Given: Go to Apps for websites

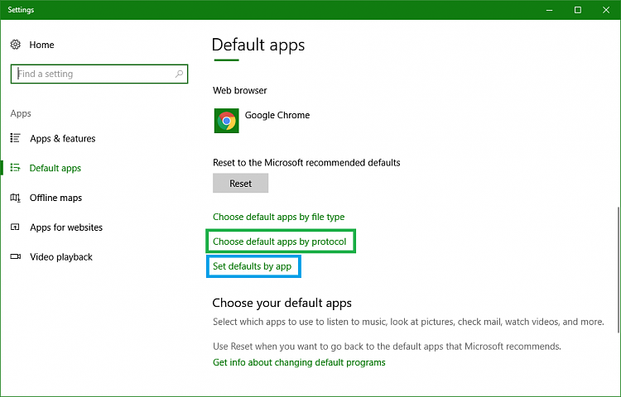Looking at the screenshot, I should (x=66, y=227).
